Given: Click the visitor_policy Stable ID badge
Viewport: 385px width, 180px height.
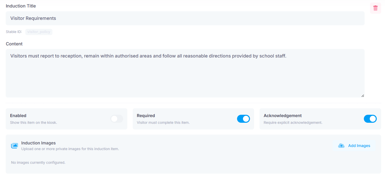Looking at the screenshot, I should pyautogui.click(x=39, y=32).
